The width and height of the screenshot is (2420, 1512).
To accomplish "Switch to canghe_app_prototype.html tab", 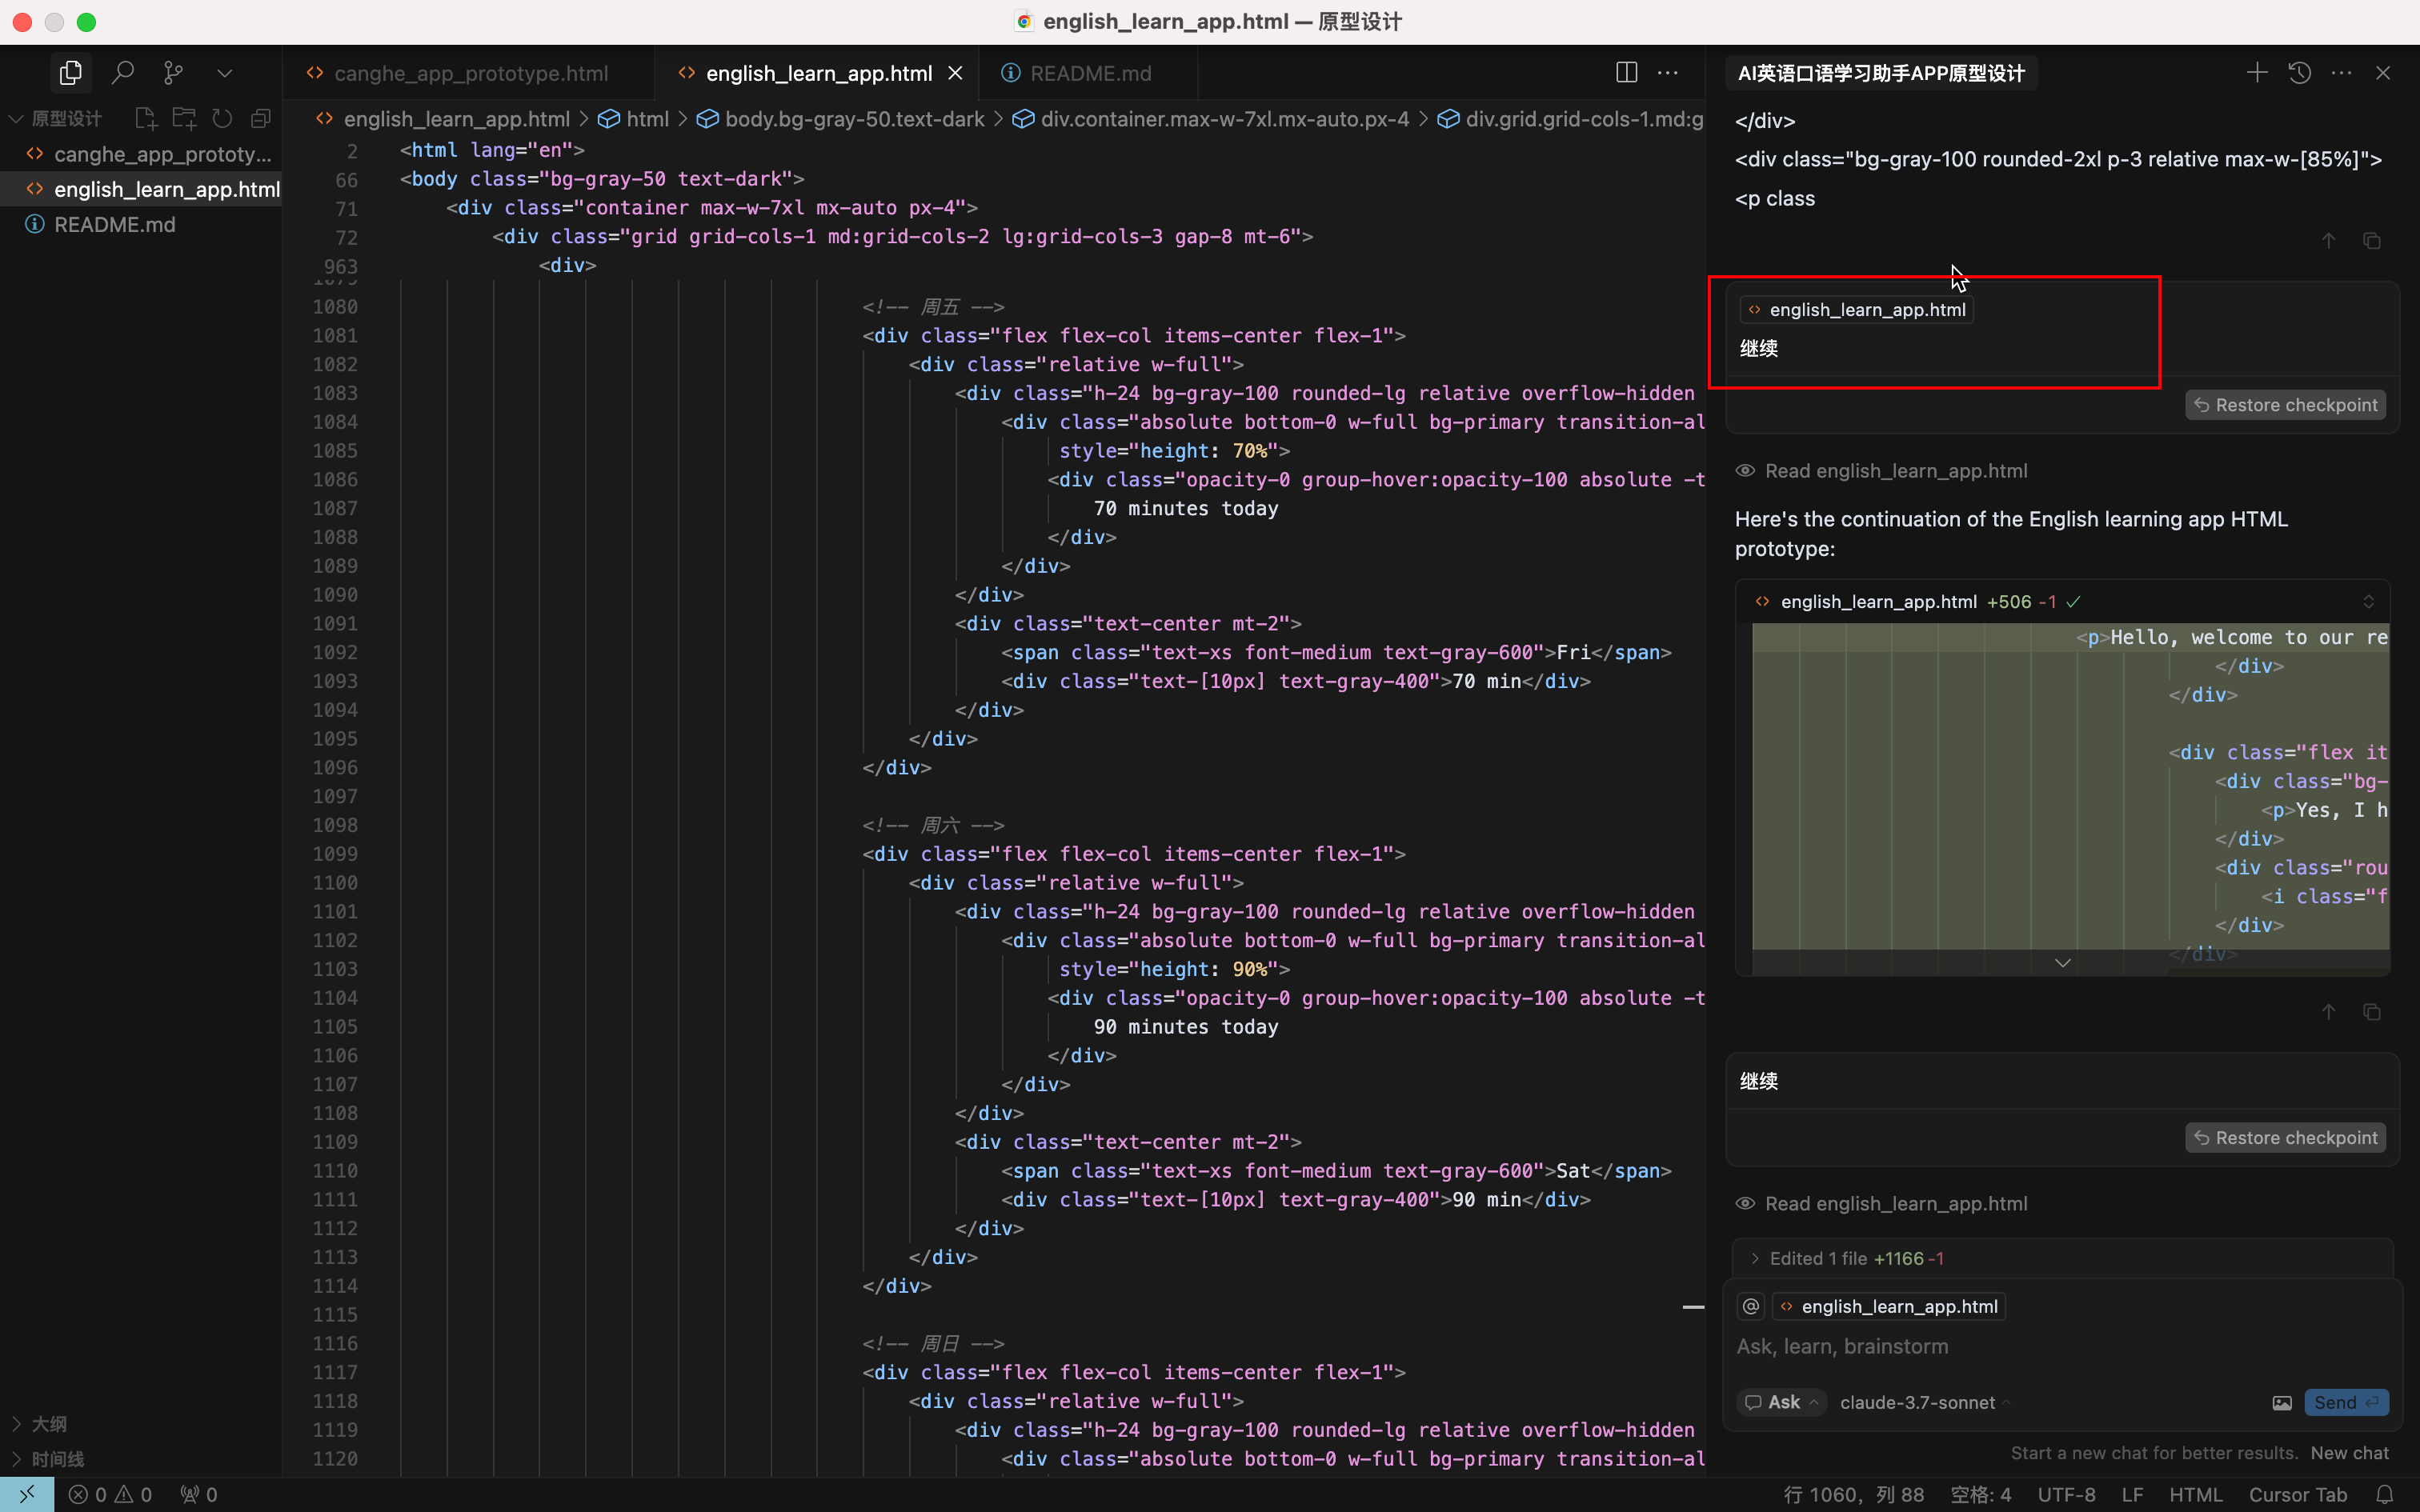I will [470, 73].
